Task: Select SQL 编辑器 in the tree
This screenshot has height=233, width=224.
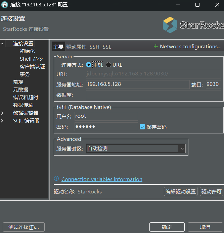Action: pyautogui.click(x=26, y=121)
